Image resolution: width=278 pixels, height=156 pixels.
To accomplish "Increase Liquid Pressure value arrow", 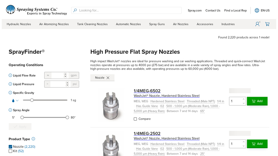I will (x=67, y=83).
